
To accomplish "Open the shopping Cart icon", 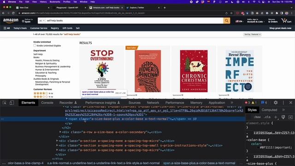I will (286, 20).
